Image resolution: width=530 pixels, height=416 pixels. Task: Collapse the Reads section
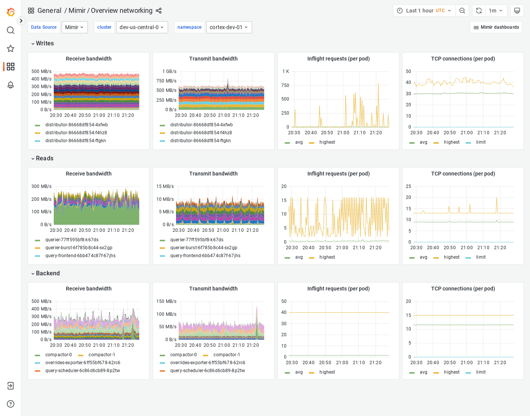pos(42,158)
